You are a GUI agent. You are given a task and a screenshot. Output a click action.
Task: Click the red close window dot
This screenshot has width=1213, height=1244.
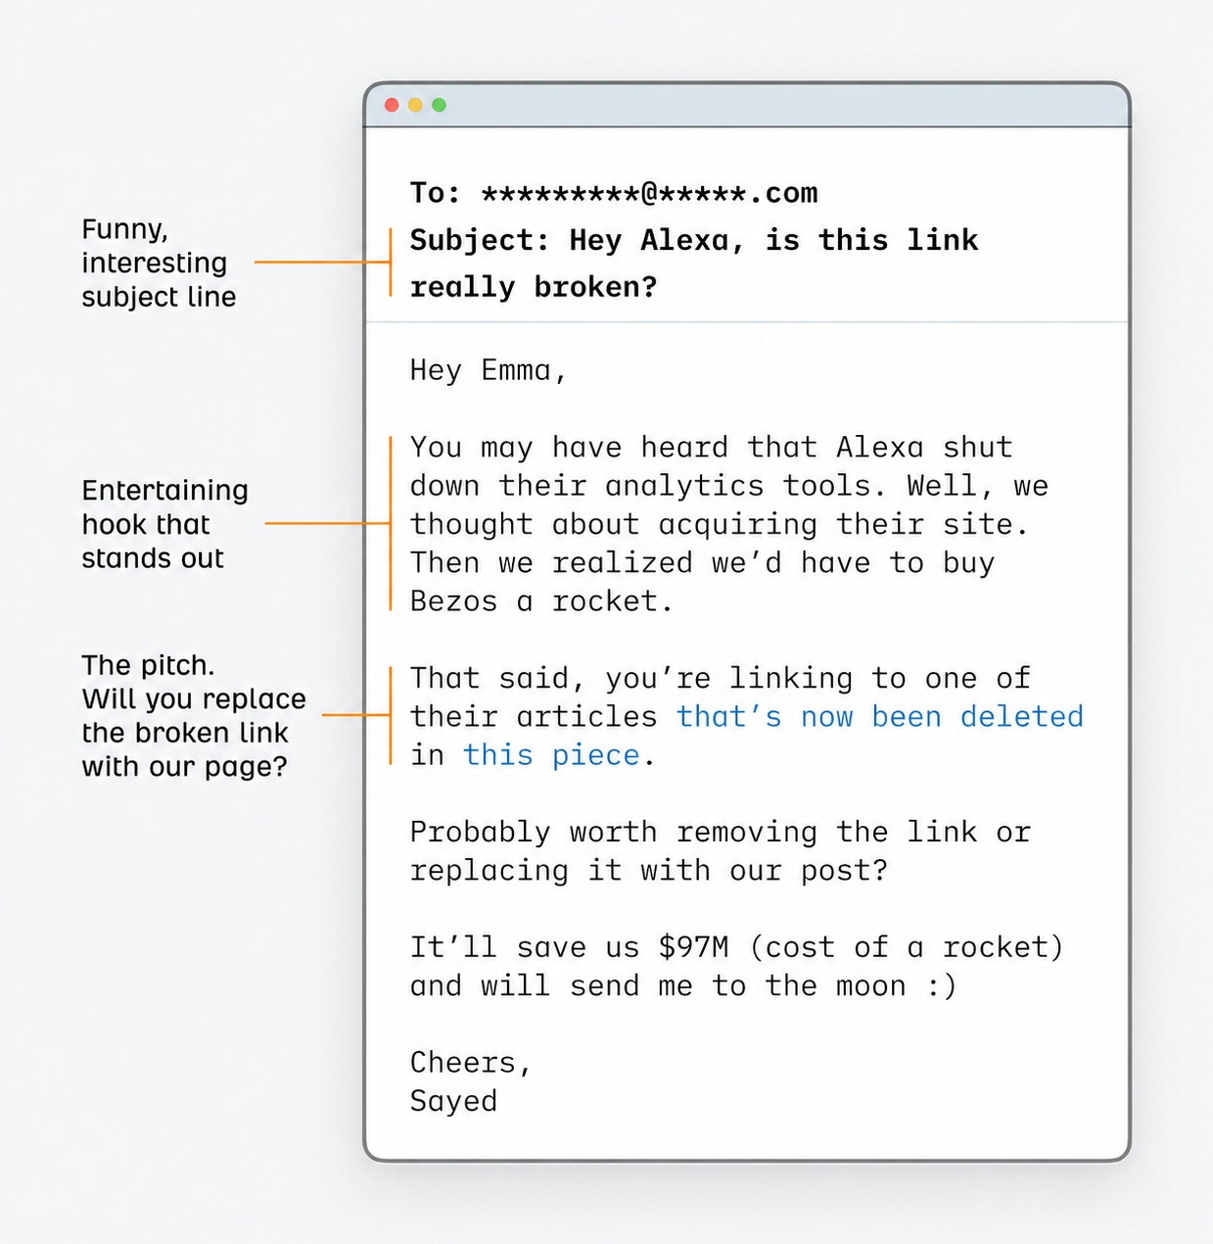click(x=392, y=105)
